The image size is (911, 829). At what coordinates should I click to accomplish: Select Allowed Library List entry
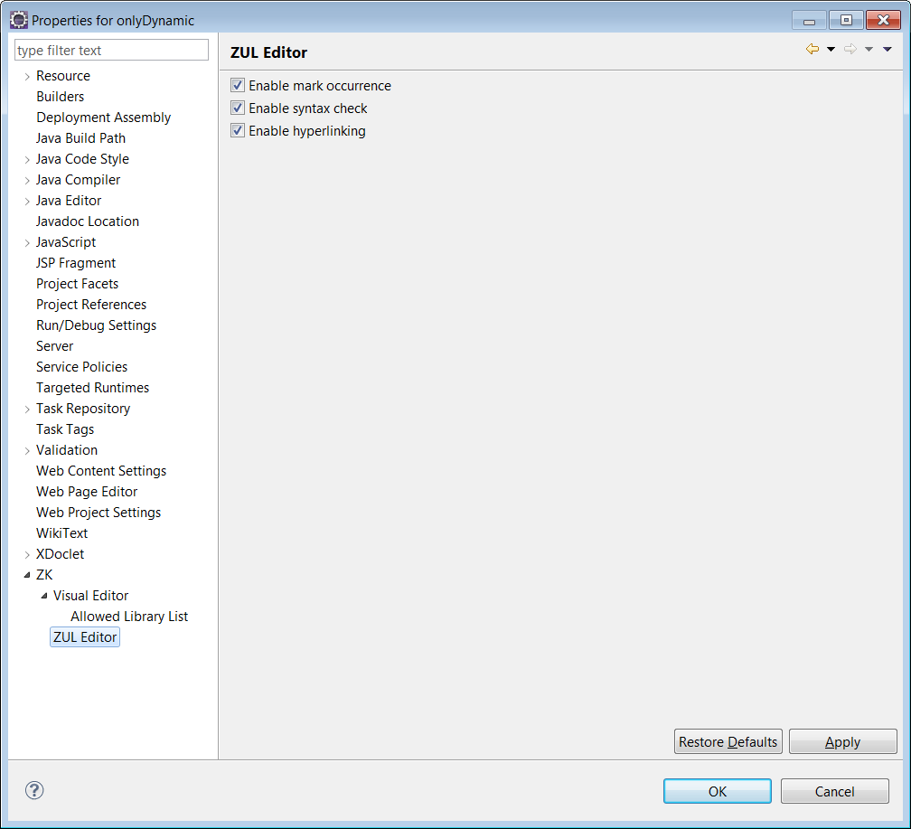(129, 617)
